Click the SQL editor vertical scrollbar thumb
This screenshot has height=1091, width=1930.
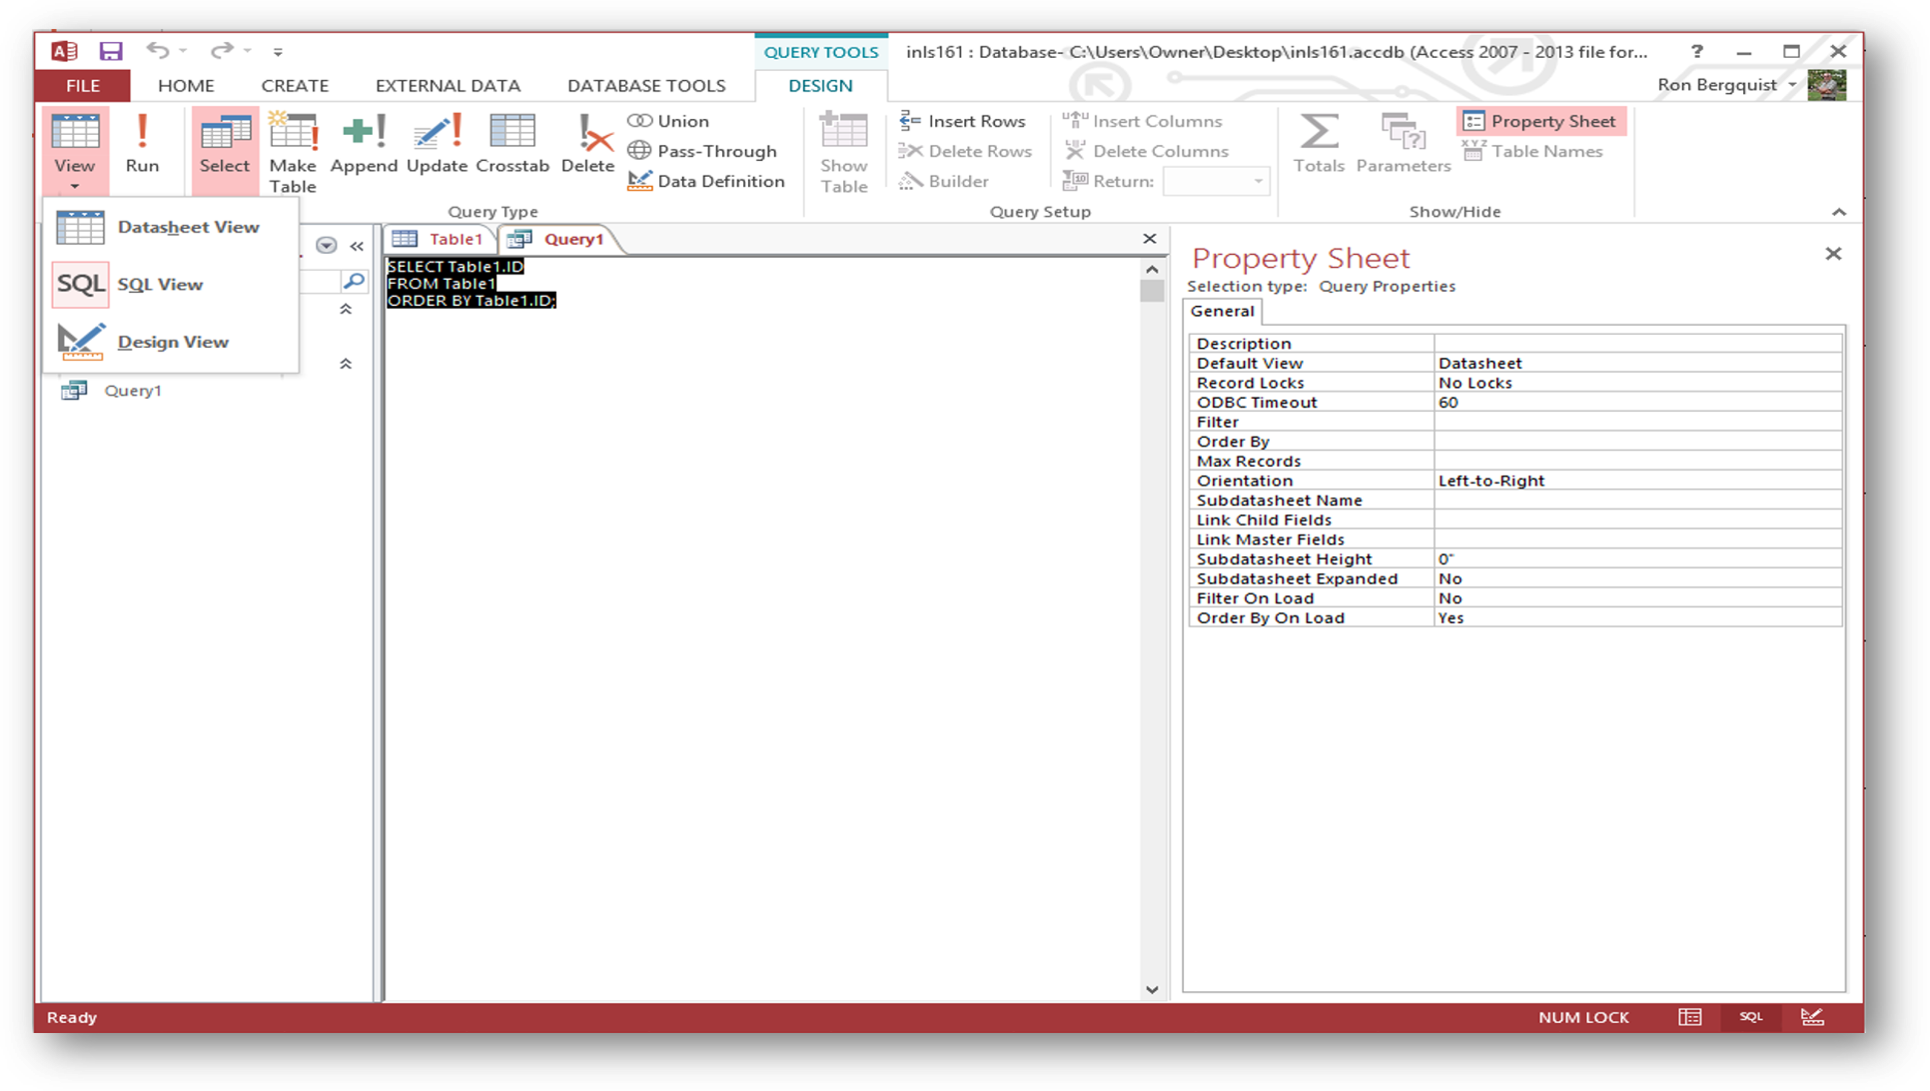click(x=1152, y=291)
